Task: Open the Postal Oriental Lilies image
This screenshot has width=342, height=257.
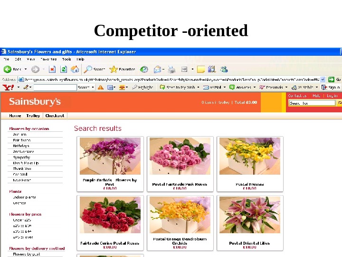Action: [x=250, y=215]
